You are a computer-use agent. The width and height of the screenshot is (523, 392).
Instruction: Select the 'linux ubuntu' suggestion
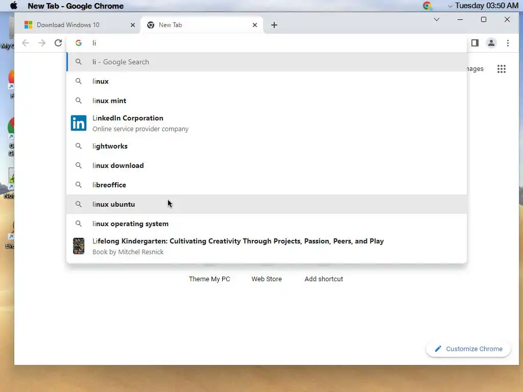[x=267, y=204]
